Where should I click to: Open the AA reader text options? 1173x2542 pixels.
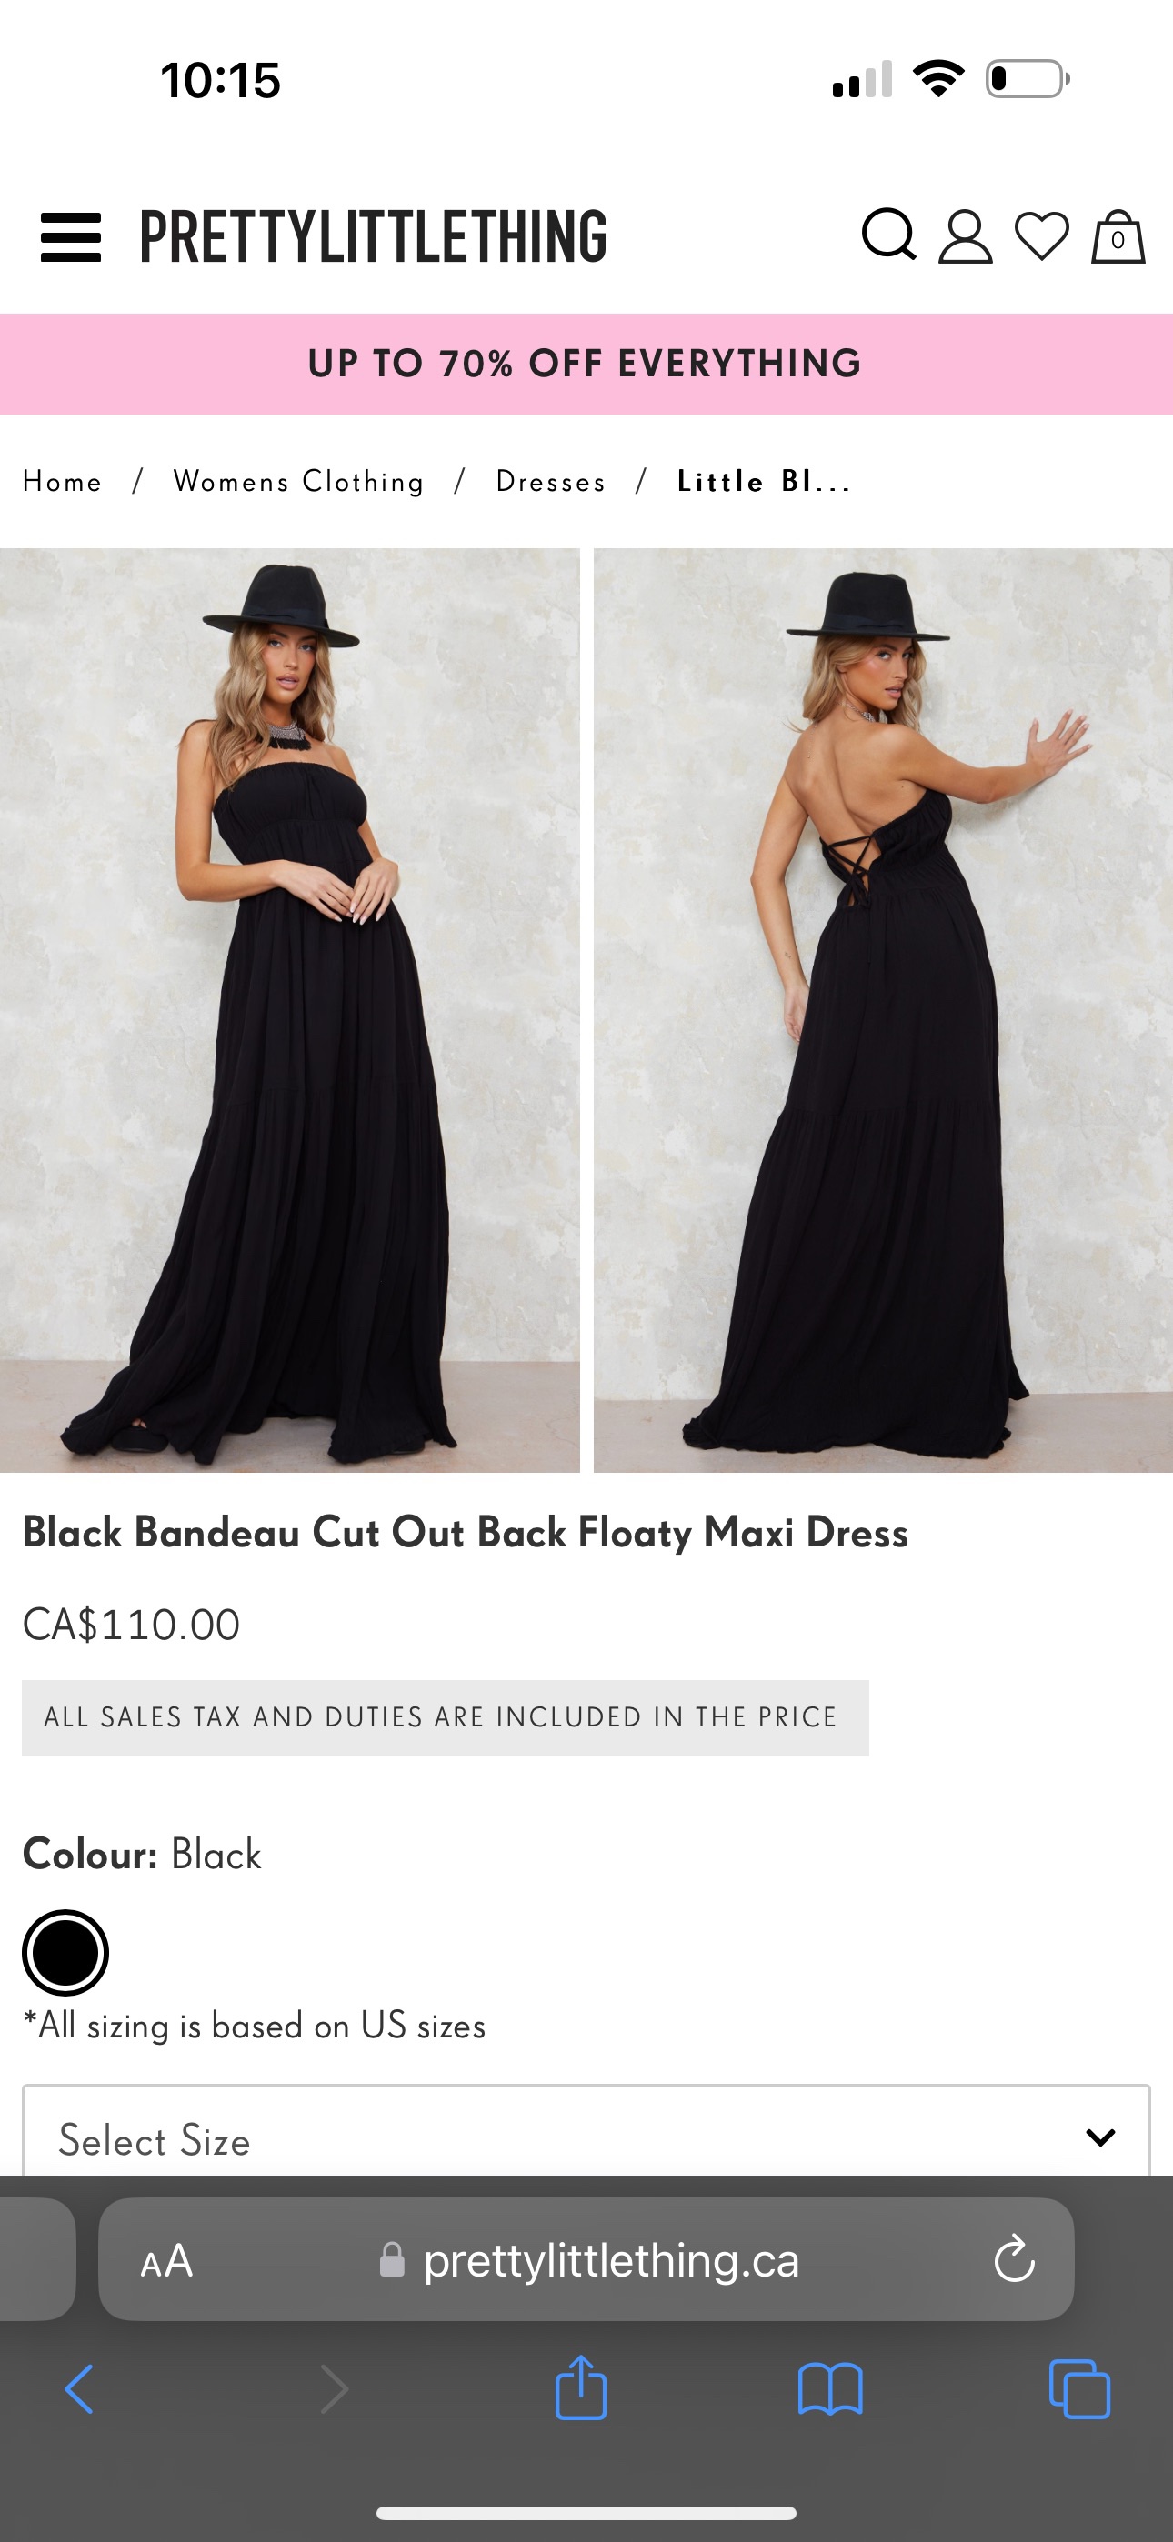click(165, 2260)
